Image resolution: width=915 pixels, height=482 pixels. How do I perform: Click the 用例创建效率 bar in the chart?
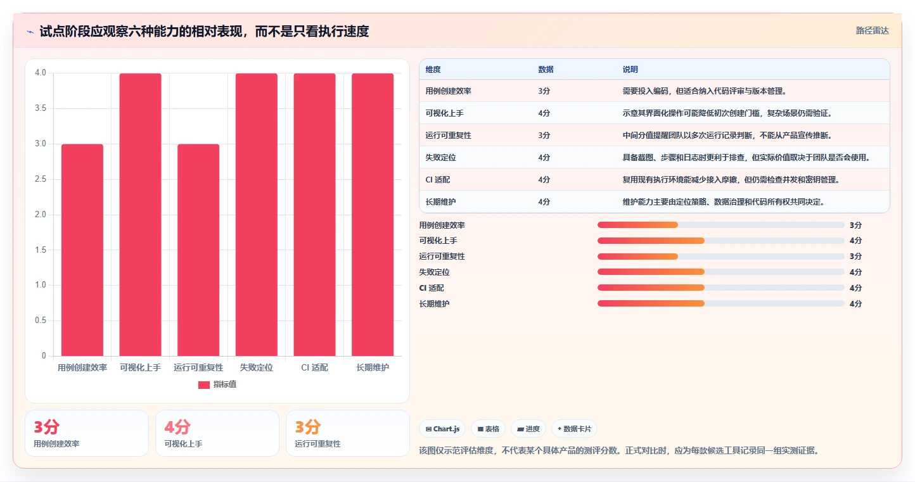click(x=82, y=250)
